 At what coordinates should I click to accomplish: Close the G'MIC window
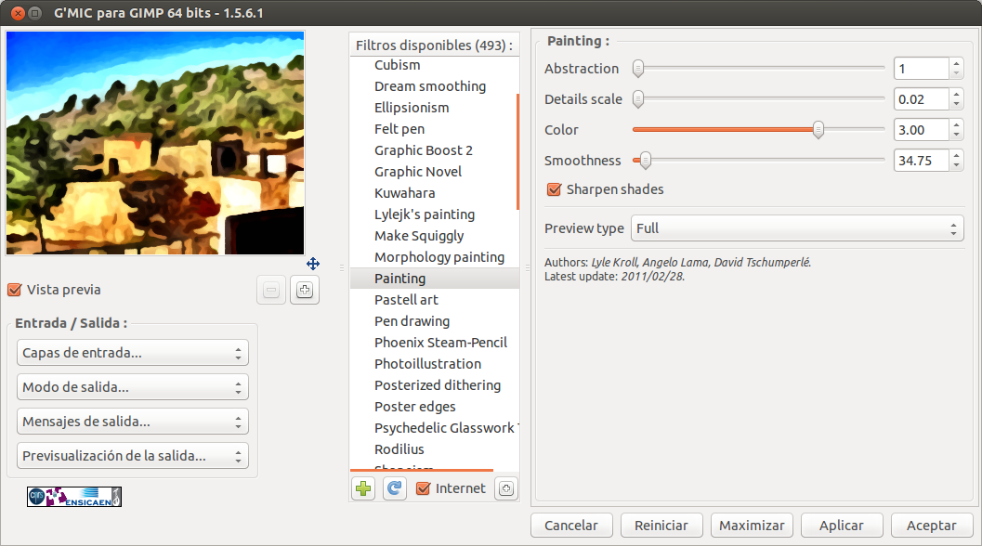tap(19, 12)
